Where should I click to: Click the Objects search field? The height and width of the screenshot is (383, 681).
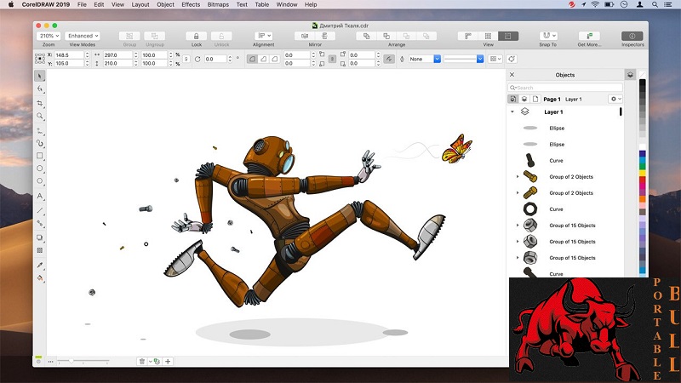point(565,88)
